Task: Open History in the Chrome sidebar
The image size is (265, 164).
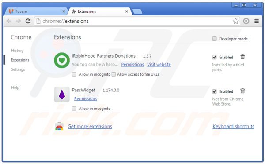Action: click(x=17, y=51)
